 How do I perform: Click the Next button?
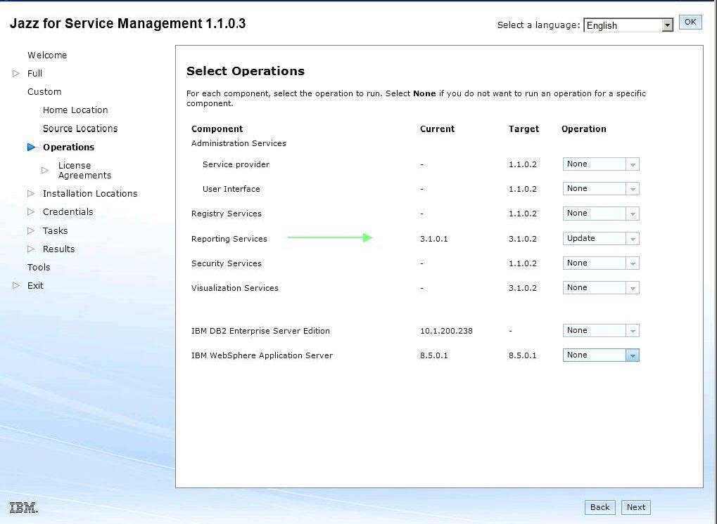click(x=635, y=507)
